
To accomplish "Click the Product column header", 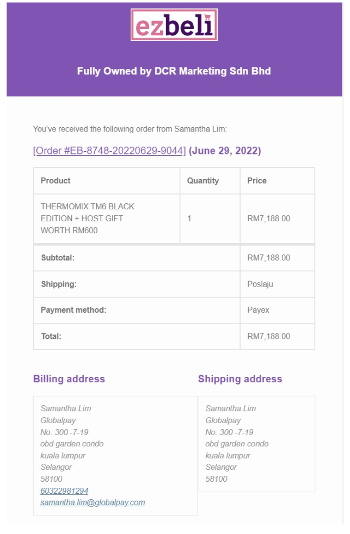I will [56, 181].
